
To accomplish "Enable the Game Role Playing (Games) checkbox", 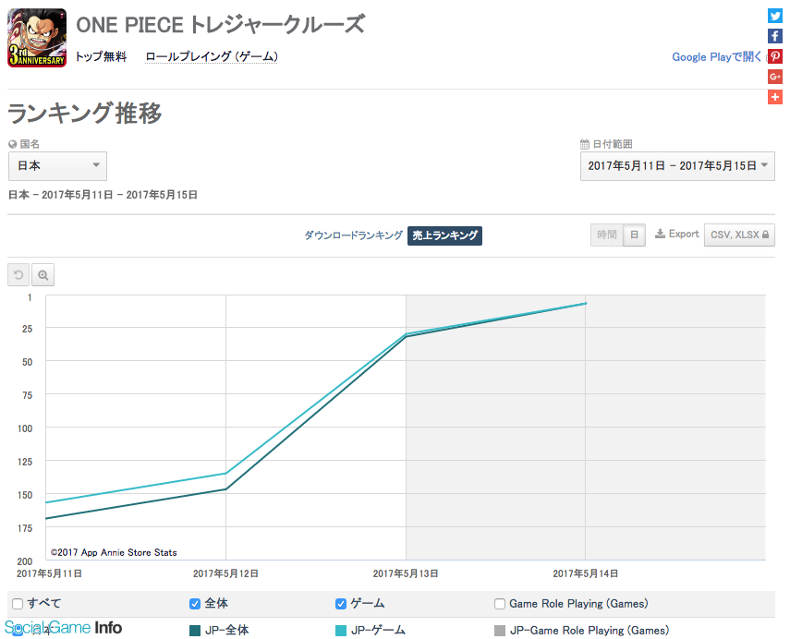I will click(x=500, y=603).
